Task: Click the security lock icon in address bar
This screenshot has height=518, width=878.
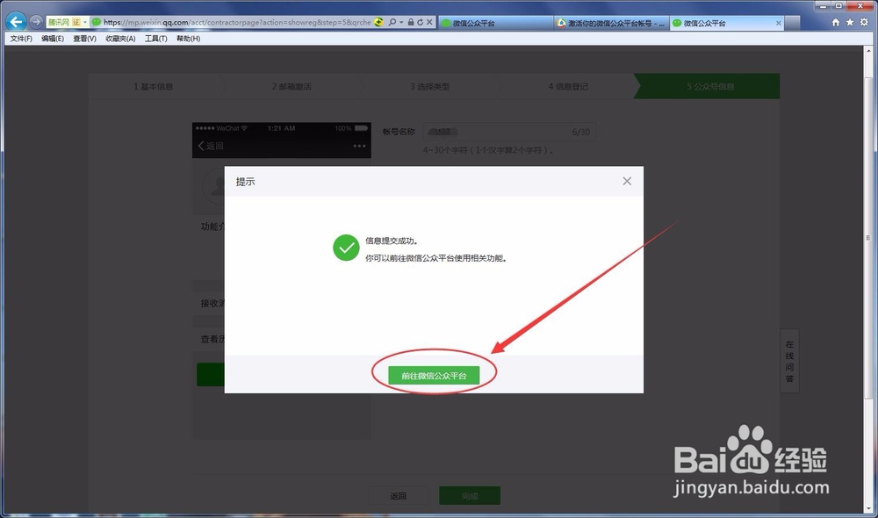Action: click(x=411, y=22)
